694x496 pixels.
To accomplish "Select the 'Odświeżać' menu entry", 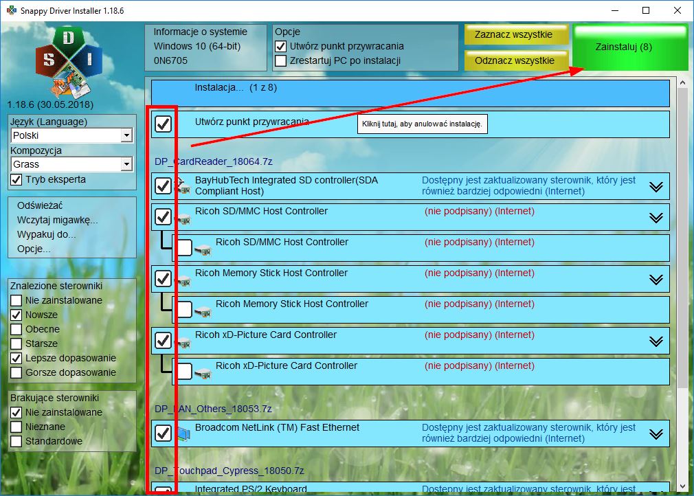I will pos(40,205).
